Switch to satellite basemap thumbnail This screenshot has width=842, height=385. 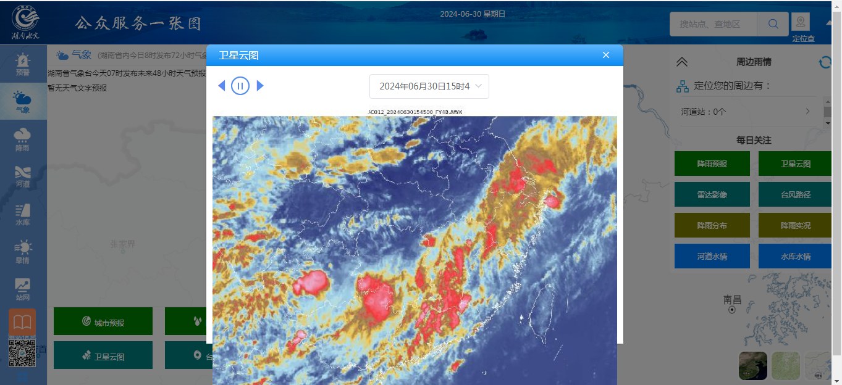[x=753, y=366]
